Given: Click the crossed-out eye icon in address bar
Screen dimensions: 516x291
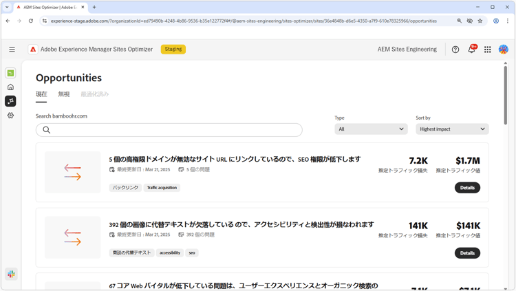Looking at the screenshot, I should click(470, 21).
